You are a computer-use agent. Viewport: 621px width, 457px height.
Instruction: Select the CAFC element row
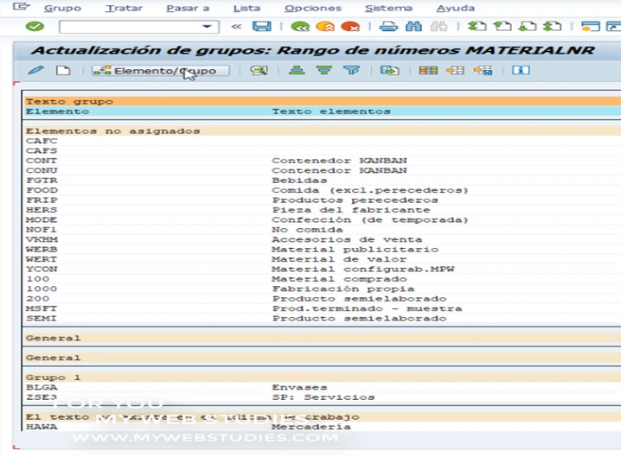click(x=323, y=141)
